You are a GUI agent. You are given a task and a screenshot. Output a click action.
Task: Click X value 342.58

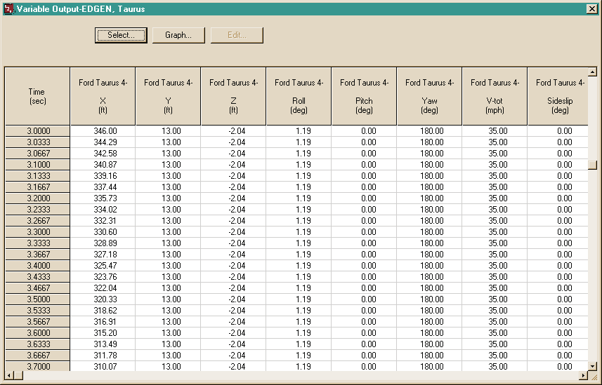click(x=103, y=154)
